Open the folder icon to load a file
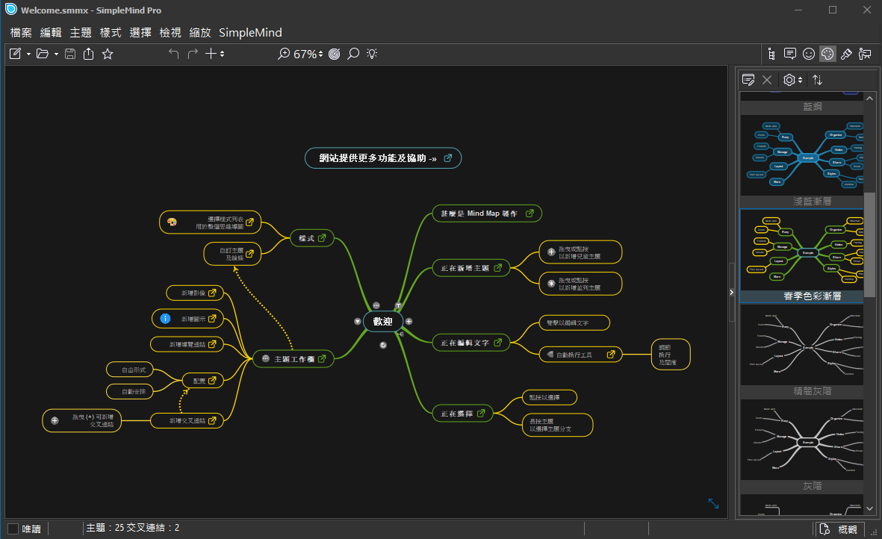 click(x=42, y=54)
